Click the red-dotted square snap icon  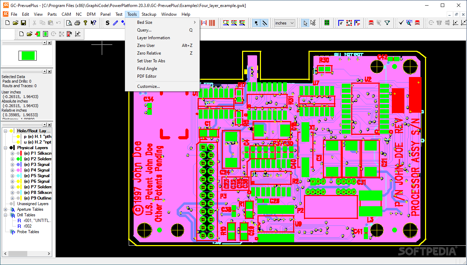pos(349,23)
